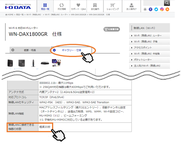Open the orange RSS feed icon
Viewport: 181px width, 145px height.
point(167,9)
